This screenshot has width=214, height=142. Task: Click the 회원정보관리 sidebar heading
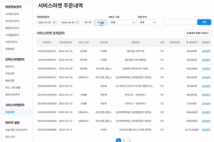pyautogui.click(x=14, y=7)
